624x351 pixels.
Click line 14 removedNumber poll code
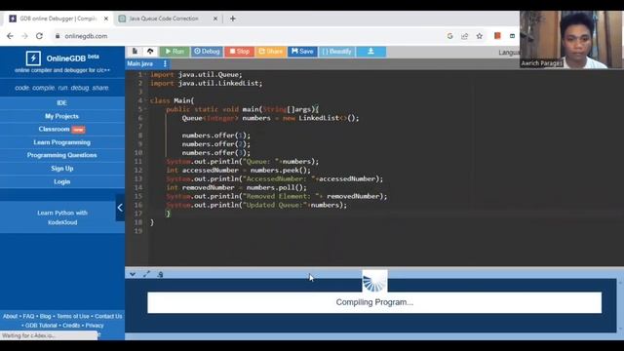[x=236, y=187]
